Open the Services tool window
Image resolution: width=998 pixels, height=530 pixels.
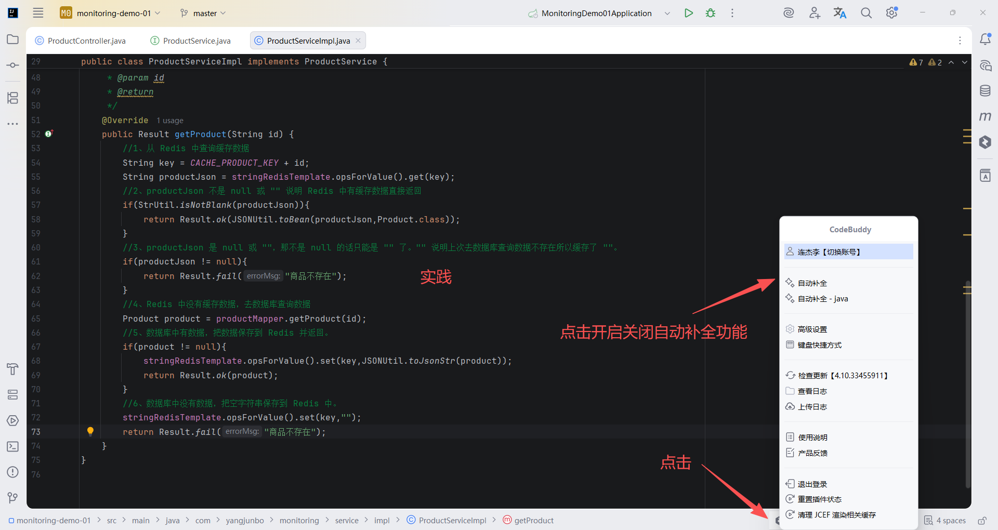pyautogui.click(x=13, y=395)
